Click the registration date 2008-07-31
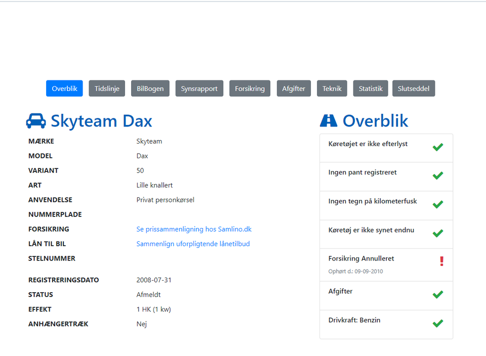The width and height of the screenshot is (486, 356). click(x=154, y=280)
